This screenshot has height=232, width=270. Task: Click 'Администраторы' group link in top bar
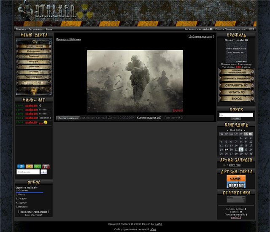[x=236, y=29]
